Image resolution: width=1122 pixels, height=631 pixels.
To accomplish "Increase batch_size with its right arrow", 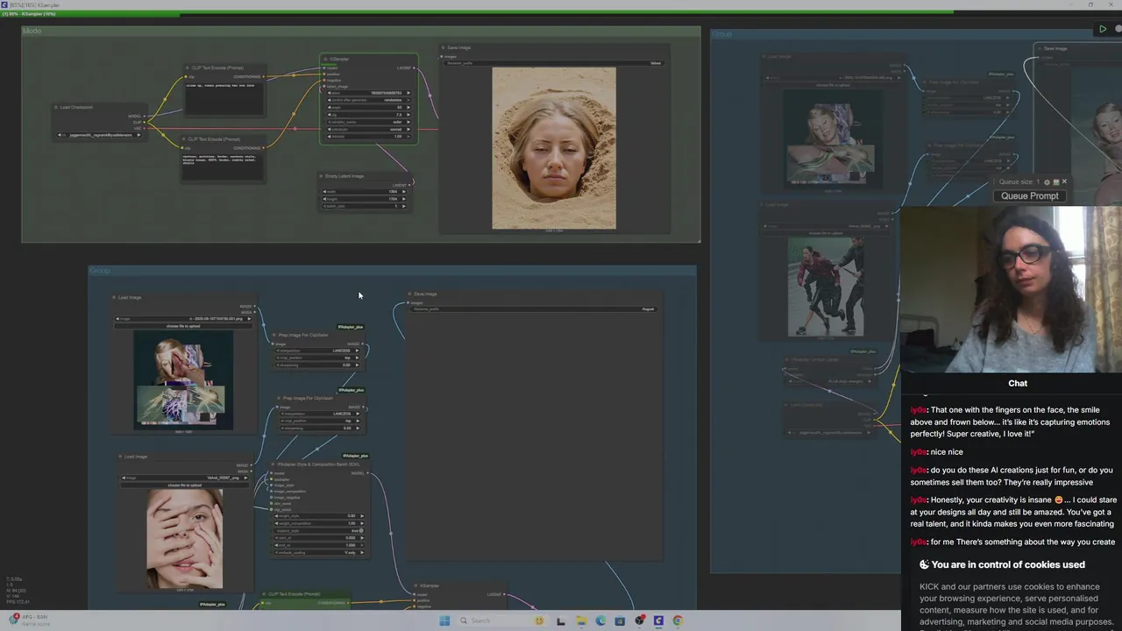I will point(405,206).
